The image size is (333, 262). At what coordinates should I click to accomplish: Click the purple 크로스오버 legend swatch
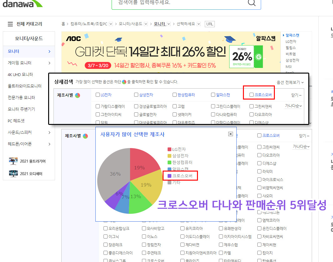(x=169, y=176)
